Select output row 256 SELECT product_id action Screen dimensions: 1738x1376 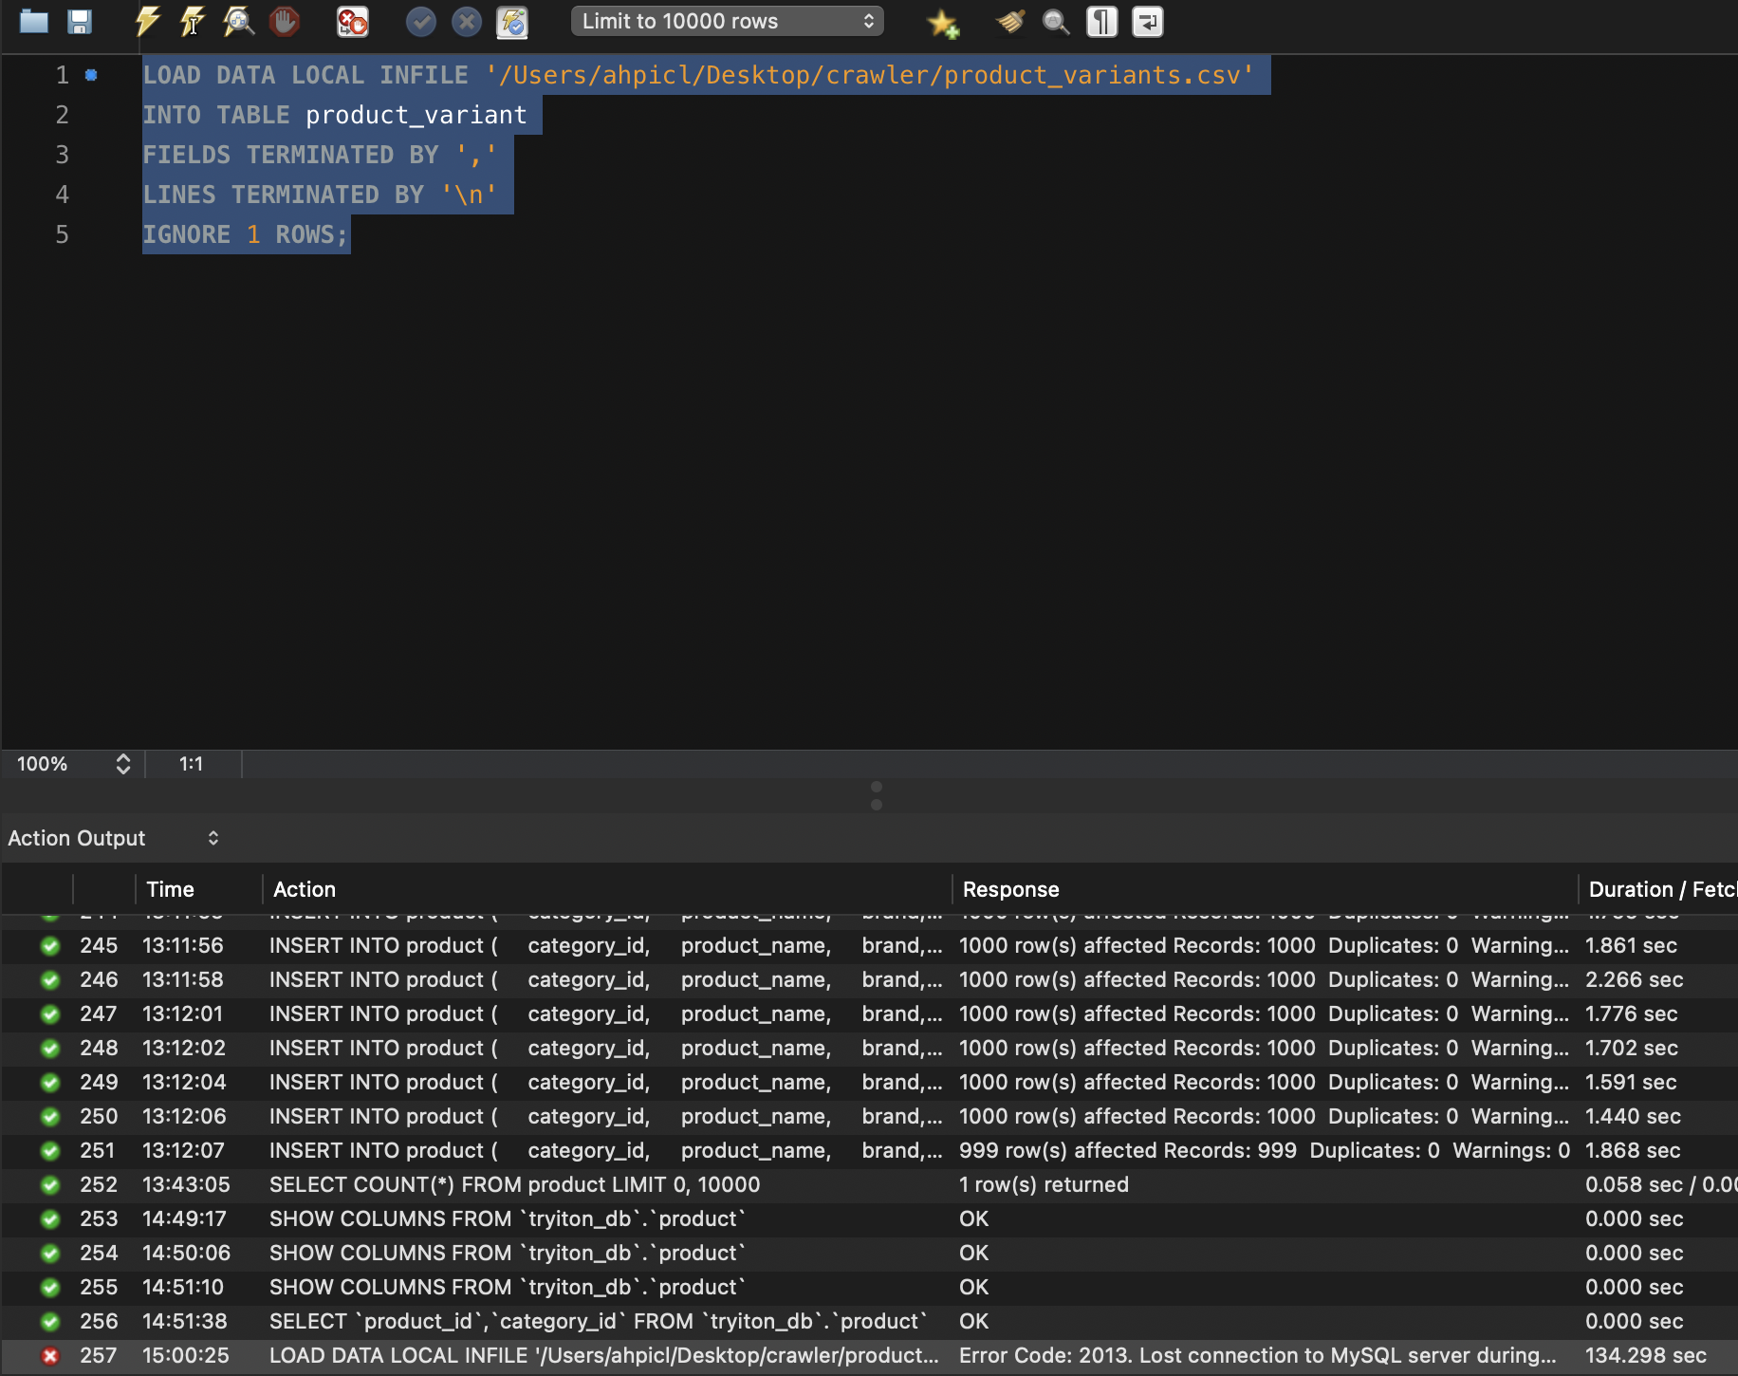[x=598, y=1321]
